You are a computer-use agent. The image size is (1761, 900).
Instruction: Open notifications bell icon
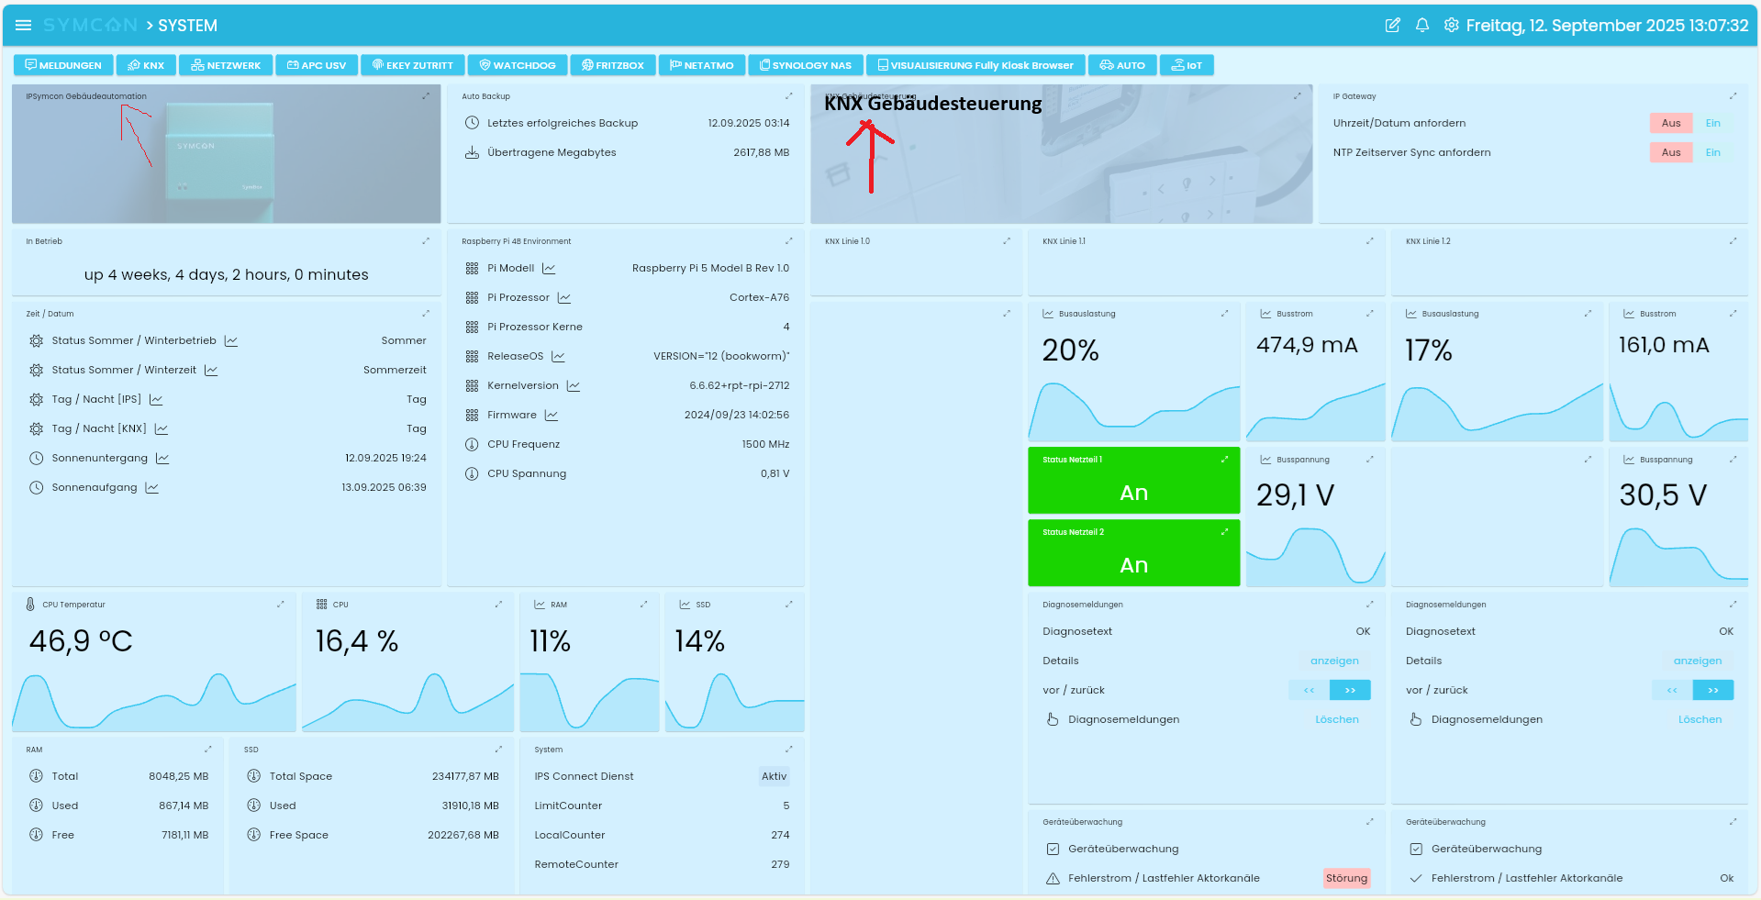click(1421, 26)
